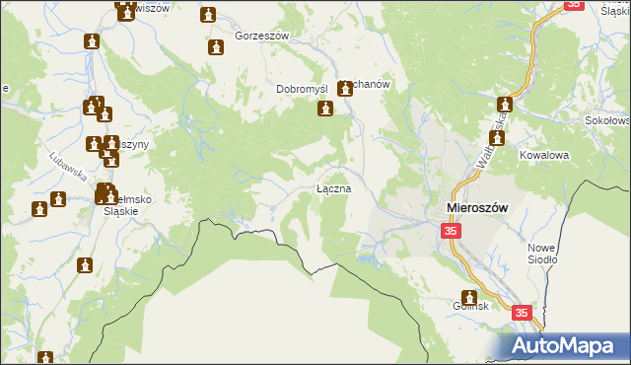This screenshot has height=365, width=631.
Task: Click road 35 shield in Mieroszów
Action: click(451, 231)
